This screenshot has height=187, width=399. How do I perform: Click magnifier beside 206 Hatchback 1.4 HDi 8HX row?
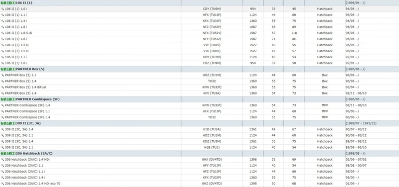coord(2,160)
